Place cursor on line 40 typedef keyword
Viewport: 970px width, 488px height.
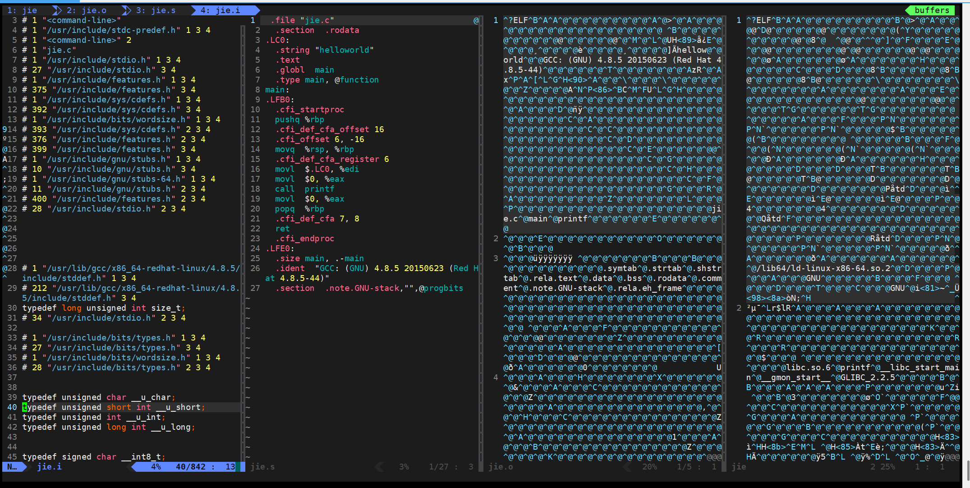coord(39,407)
